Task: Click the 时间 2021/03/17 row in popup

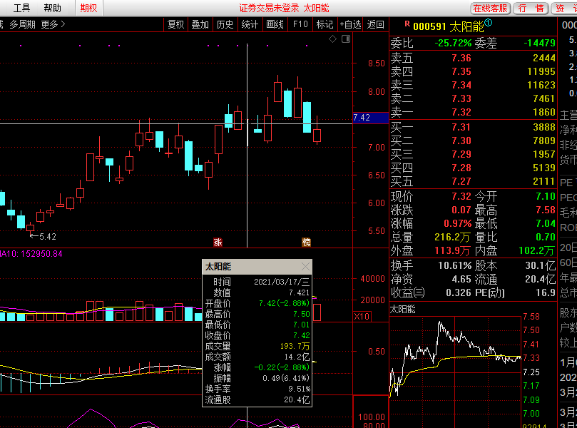Action: click(257, 282)
